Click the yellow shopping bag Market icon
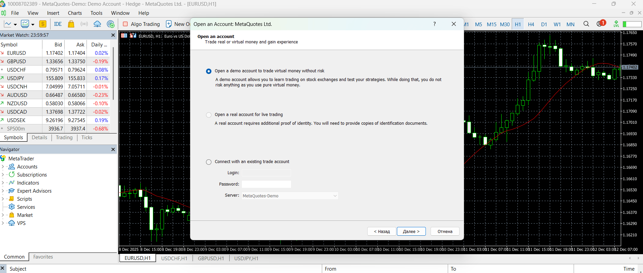This screenshot has height=273, width=643. [71, 24]
